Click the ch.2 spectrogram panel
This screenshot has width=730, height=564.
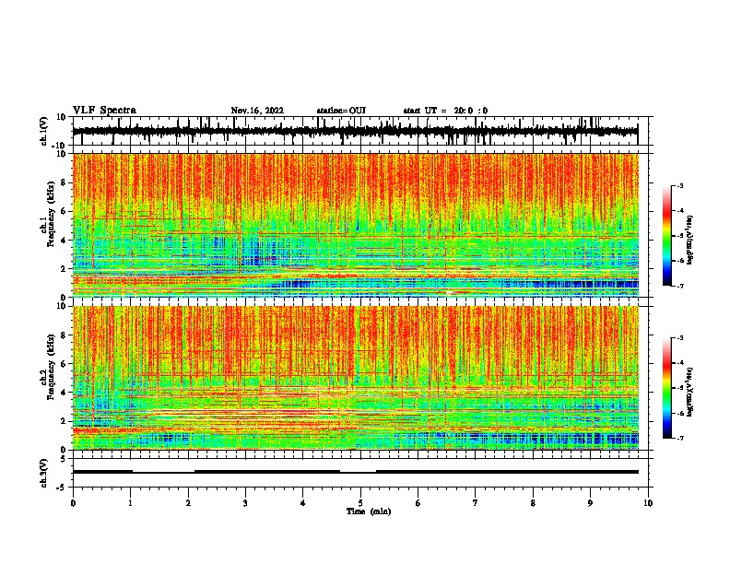[355, 378]
